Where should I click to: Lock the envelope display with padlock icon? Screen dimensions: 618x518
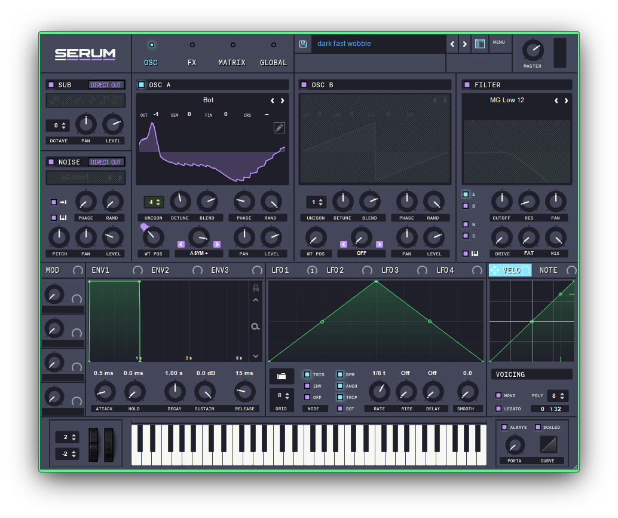click(255, 288)
